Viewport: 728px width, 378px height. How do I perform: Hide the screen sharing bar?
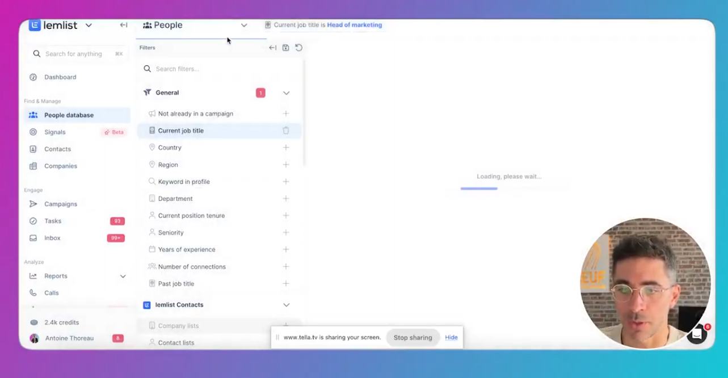click(451, 338)
